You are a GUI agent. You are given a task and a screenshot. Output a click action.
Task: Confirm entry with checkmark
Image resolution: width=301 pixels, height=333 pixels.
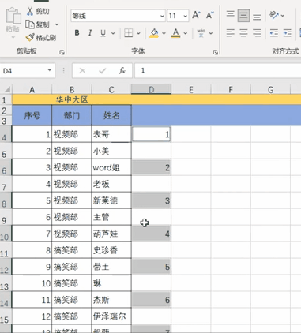[102, 70]
